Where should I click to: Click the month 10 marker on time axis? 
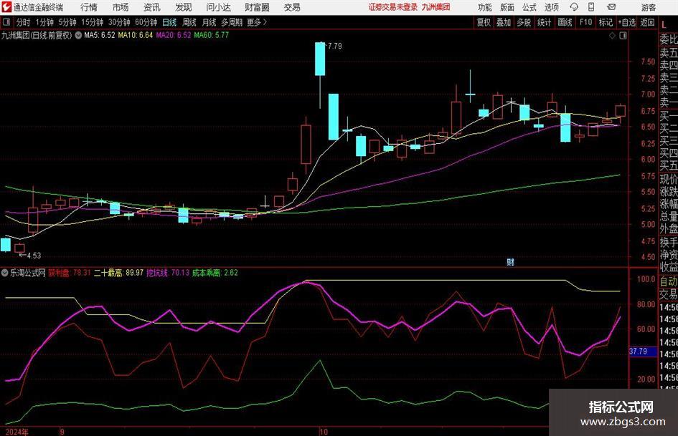click(x=324, y=432)
